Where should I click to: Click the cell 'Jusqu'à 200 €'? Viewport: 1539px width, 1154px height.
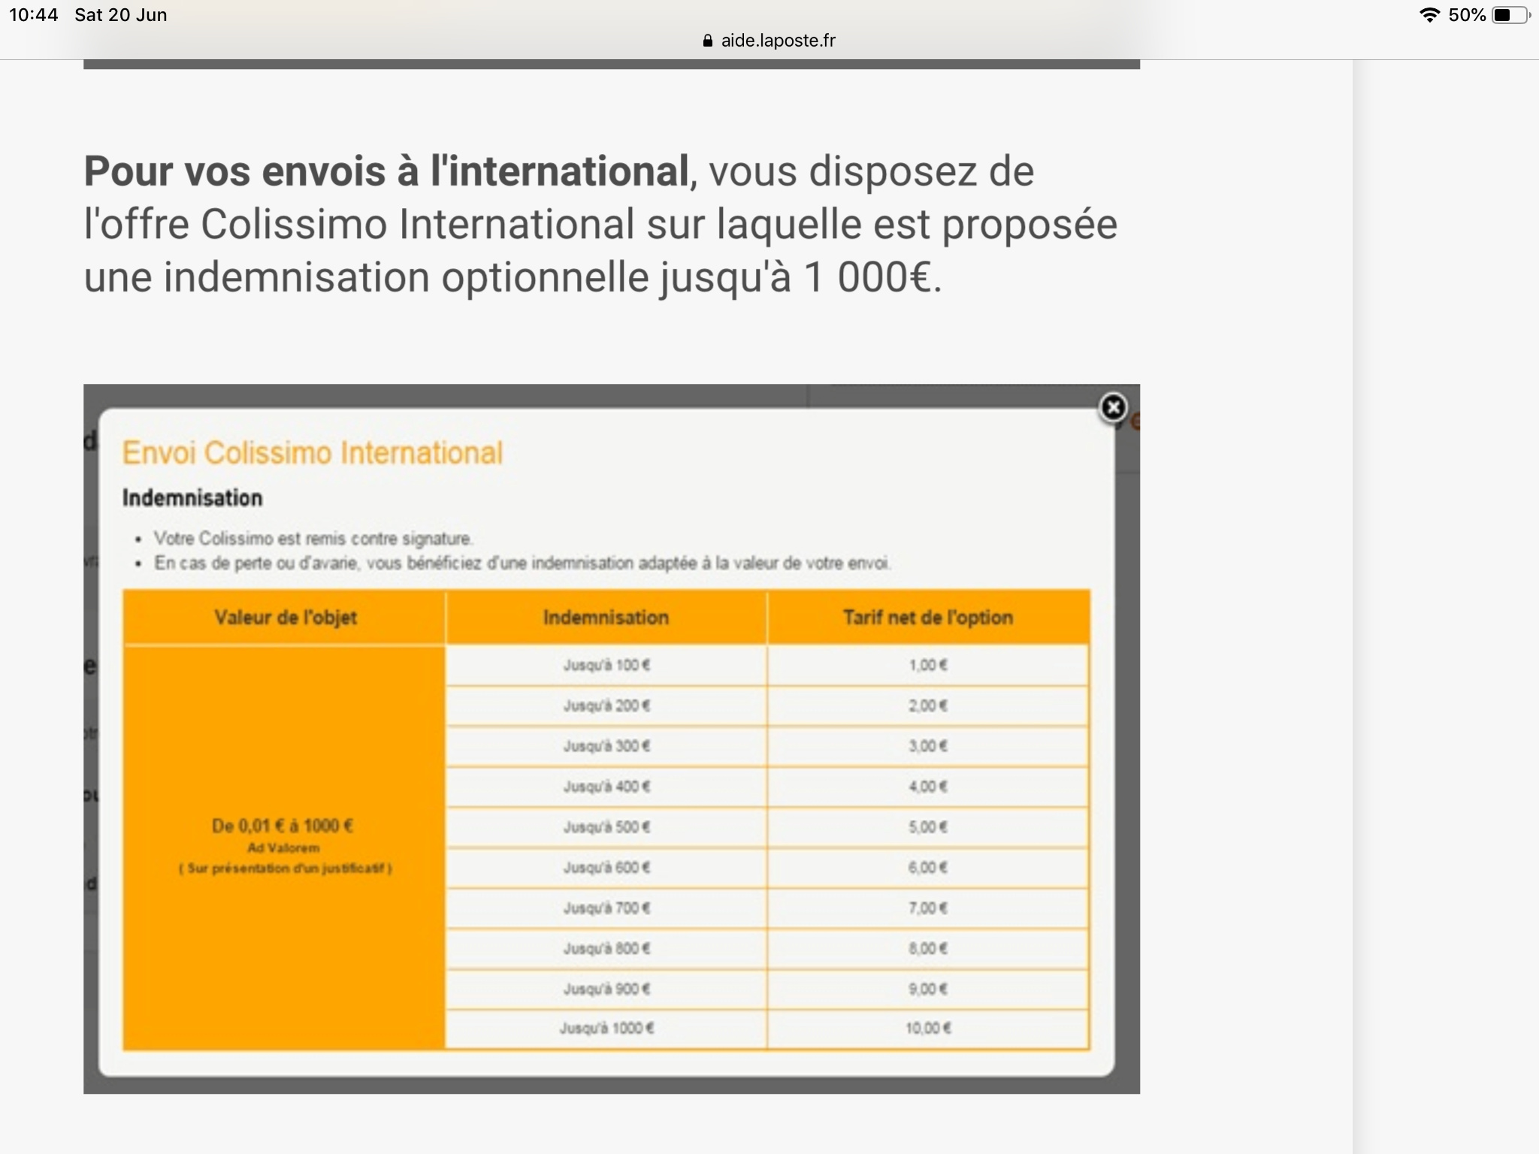pyautogui.click(x=606, y=706)
